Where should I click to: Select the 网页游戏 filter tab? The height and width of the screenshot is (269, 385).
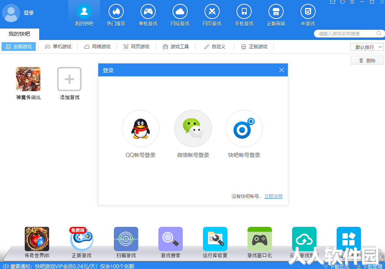[x=136, y=47]
